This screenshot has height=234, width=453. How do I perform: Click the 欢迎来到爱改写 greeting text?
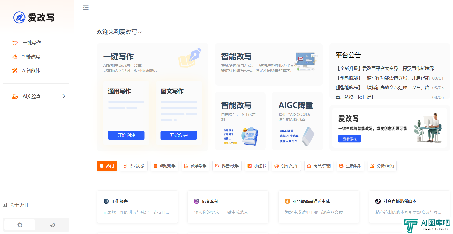coord(119,32)
